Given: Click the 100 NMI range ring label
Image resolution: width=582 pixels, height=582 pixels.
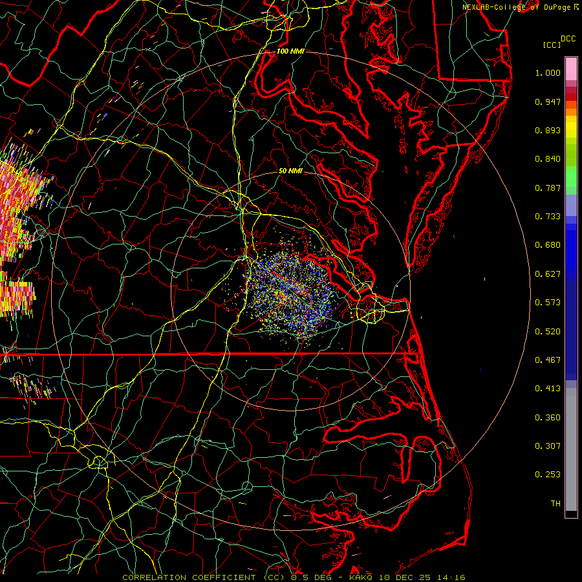Looking at the screenshot, I should point(290,51).
